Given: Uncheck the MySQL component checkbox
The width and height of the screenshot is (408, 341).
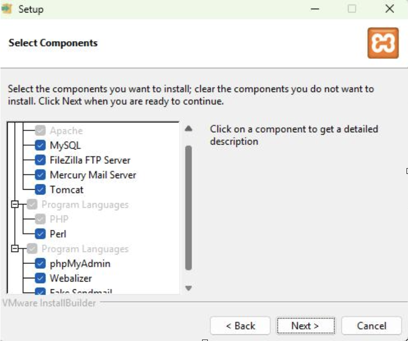Looking at the screenshot, I should click(41, 145).
